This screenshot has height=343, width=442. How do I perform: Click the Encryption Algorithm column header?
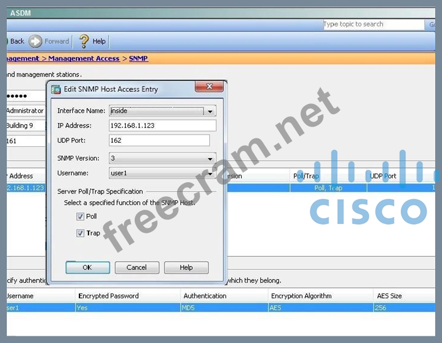[302, 296]
